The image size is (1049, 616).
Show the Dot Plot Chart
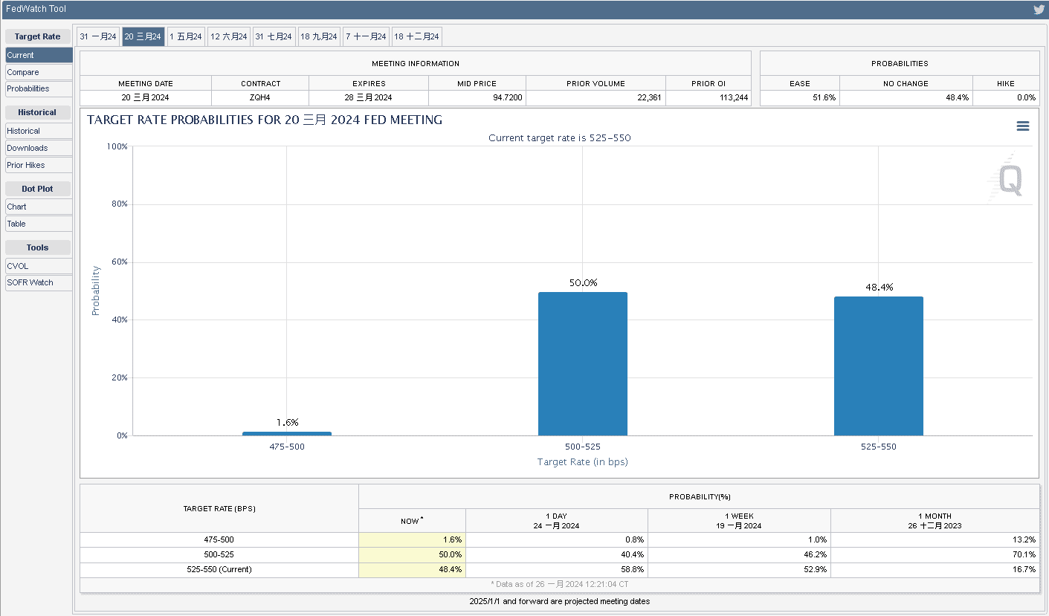pos(39,207)
